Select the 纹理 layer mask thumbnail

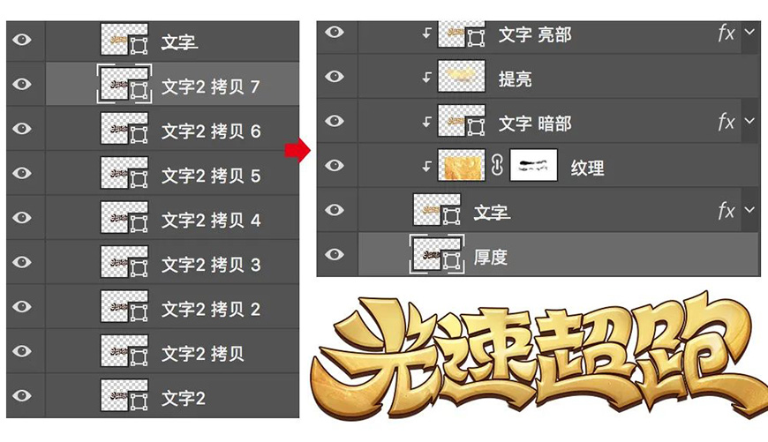(533, 166)
